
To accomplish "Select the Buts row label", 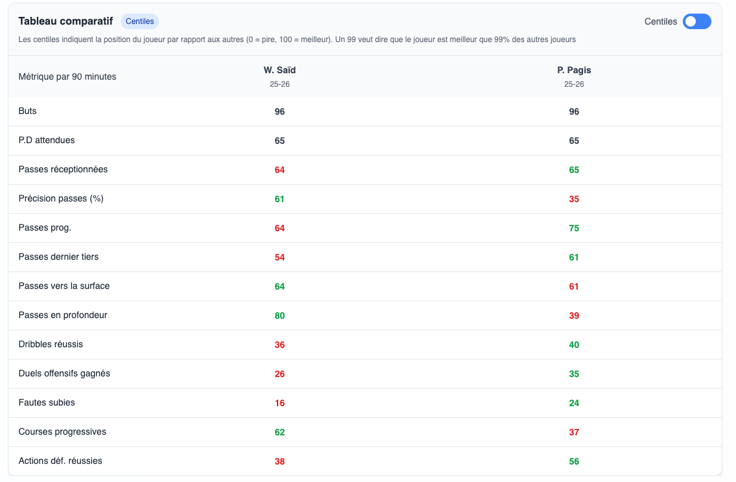I will [x=28, y=111].
